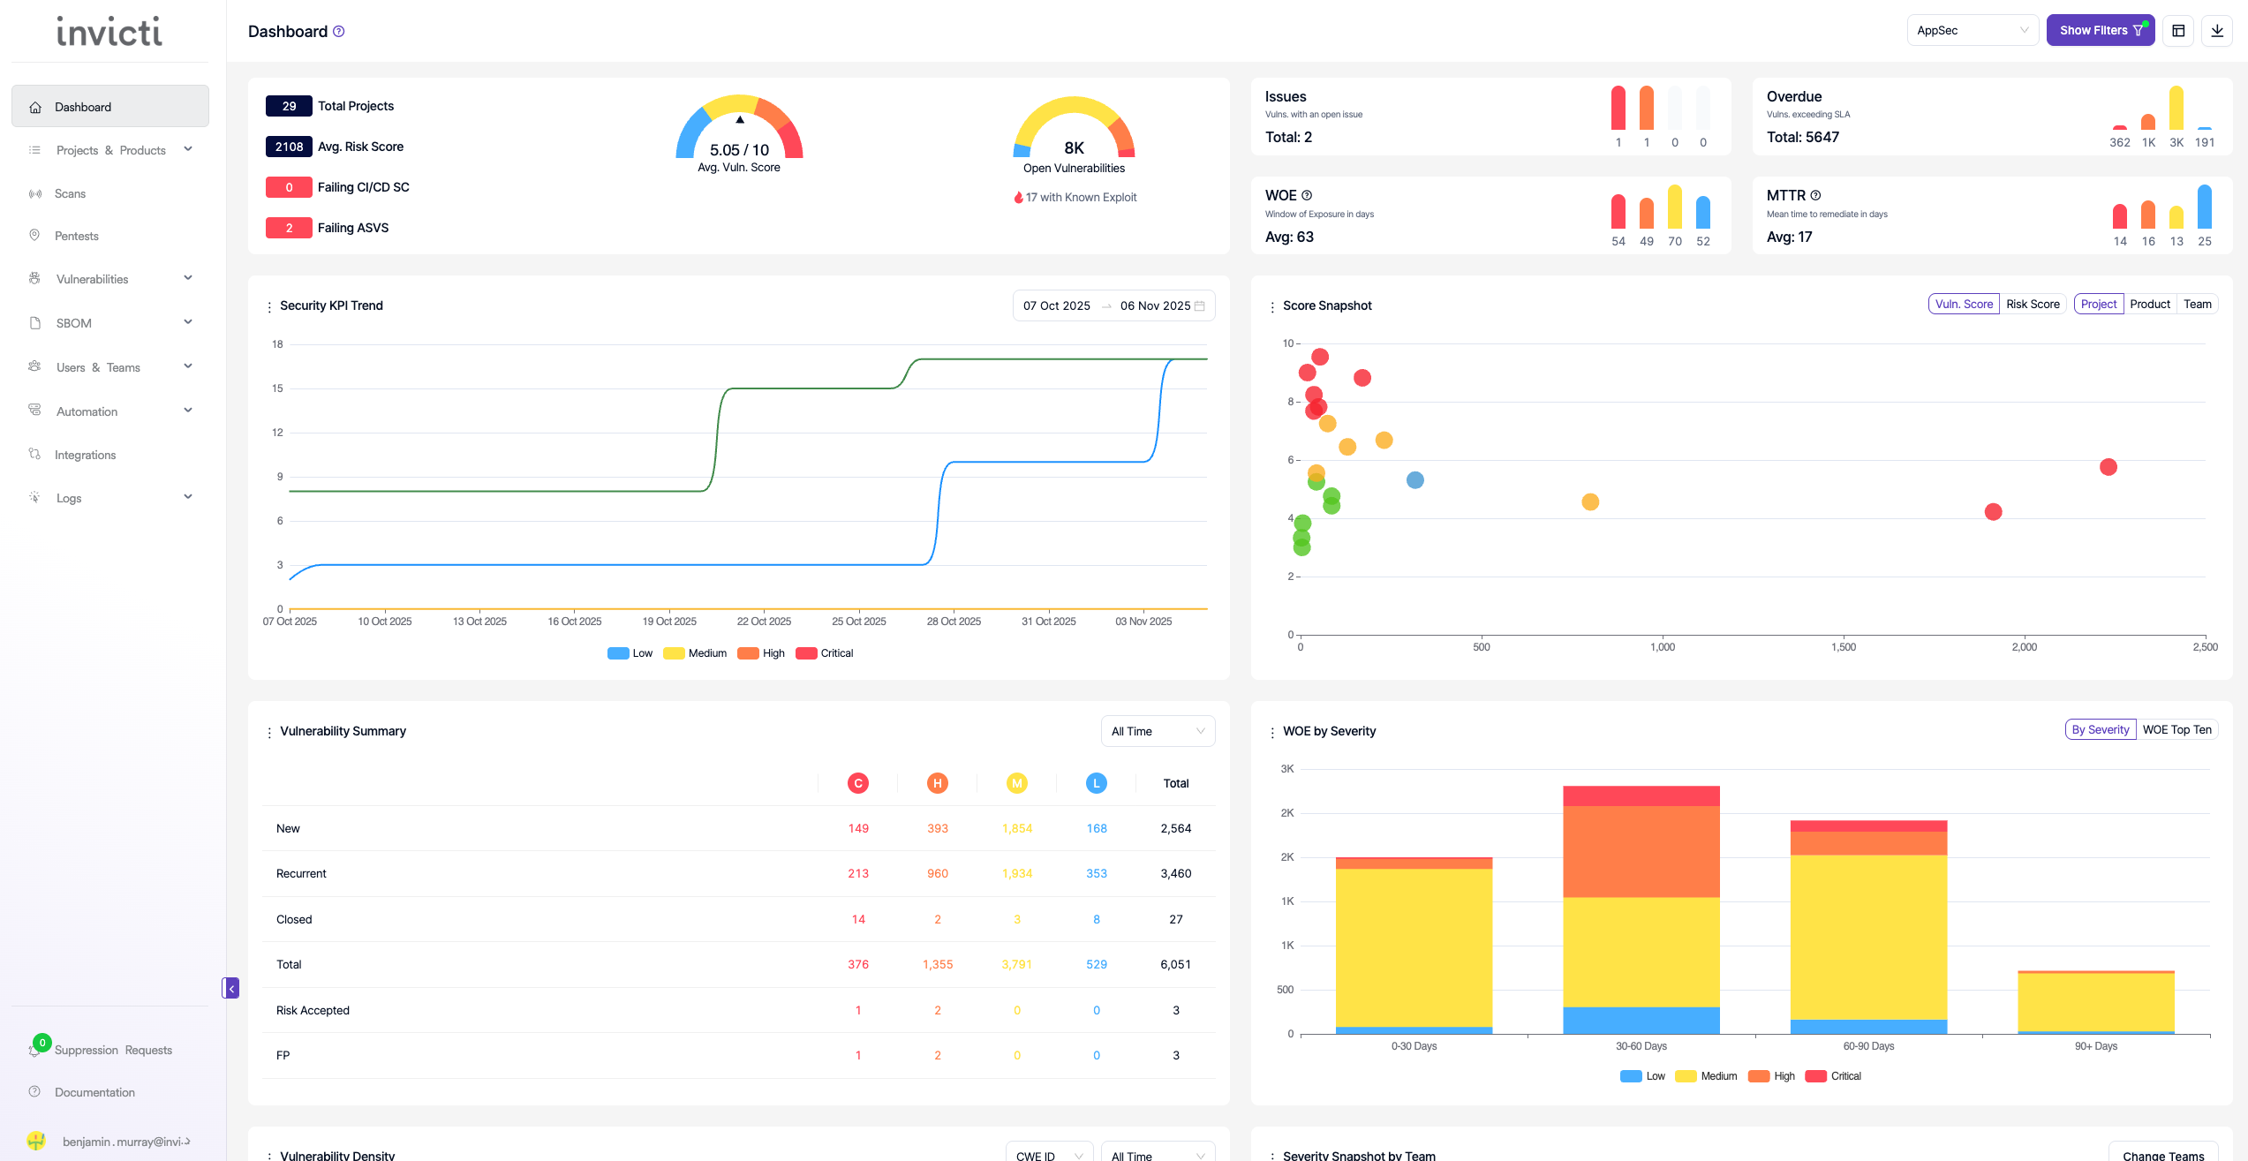Screen dimensions: 2248x1161
Task: Click the WOE info help icon
Action: 1307,195
